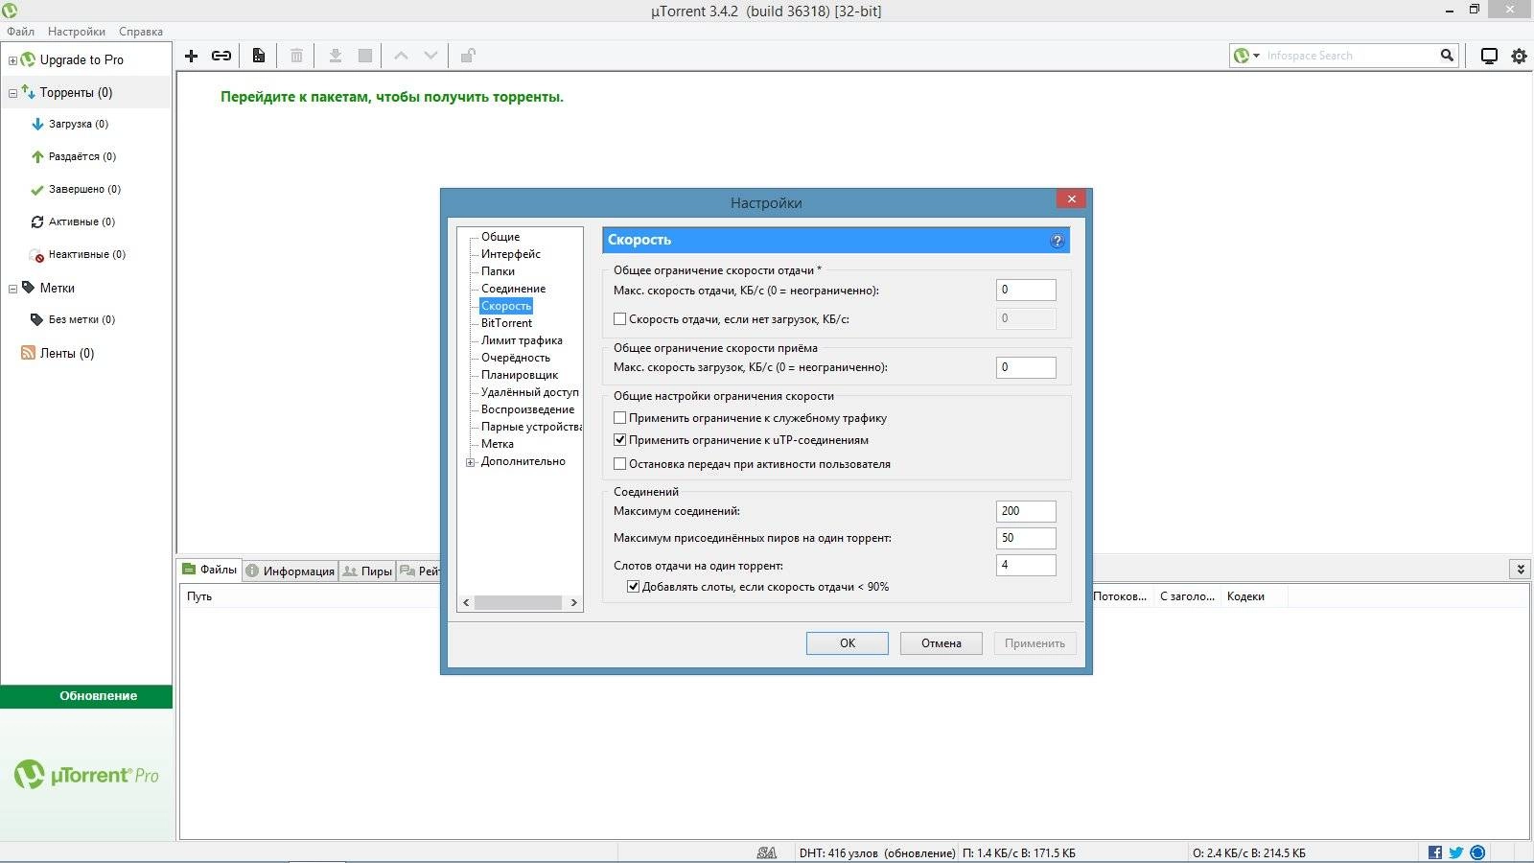Image resolution: width=1534 pixels, height=863 pixels.
Task: Select Неактивные (0) in sidebar
Action: (87, 254)
